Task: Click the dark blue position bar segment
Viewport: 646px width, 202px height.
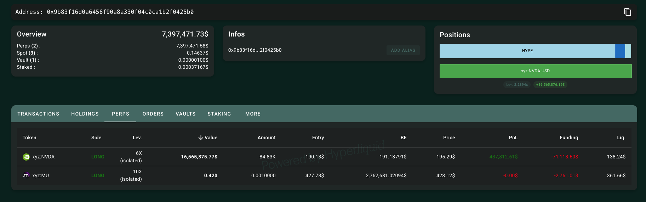Action: click(x=620, y=51)
